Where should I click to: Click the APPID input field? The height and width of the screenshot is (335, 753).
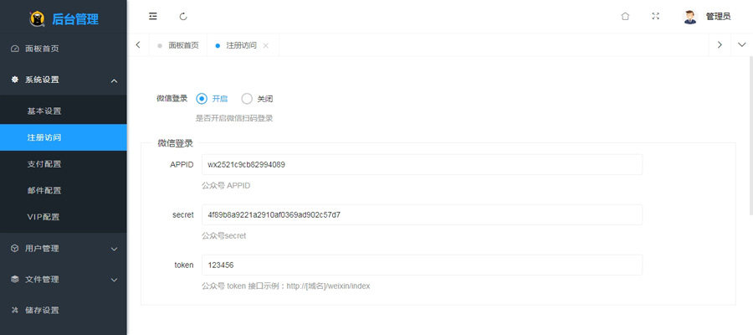click(422, 164)
